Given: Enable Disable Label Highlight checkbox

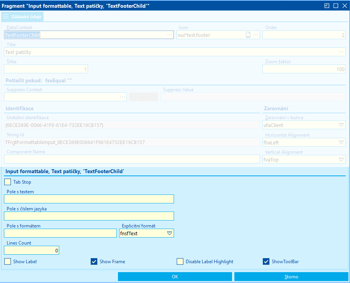Looking at the screenshot, I should pos(180,261).
